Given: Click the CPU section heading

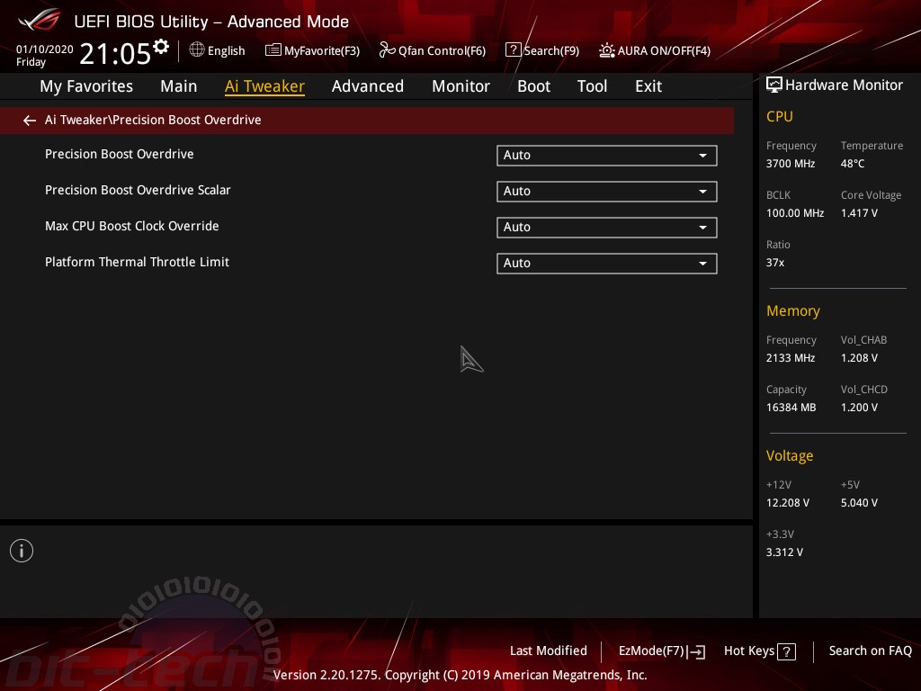Looking at the screenshot, I should tap(780, 116).
